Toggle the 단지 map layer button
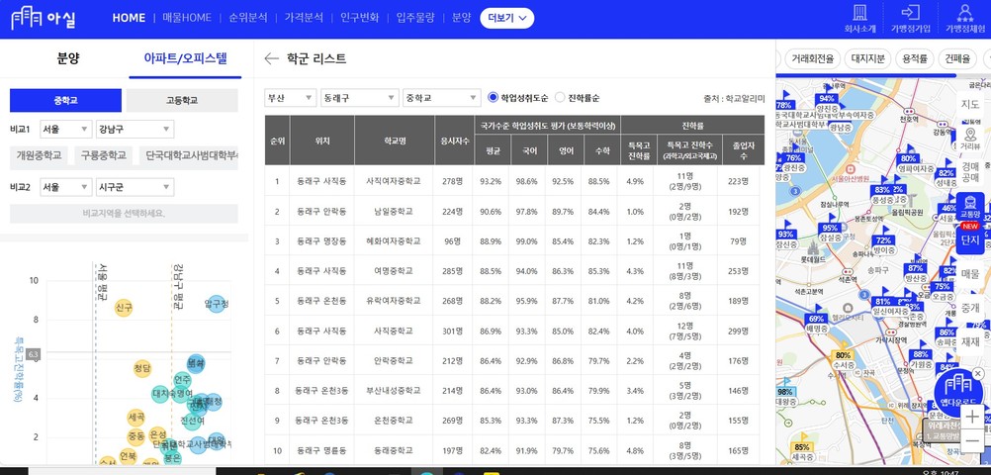 970,239
